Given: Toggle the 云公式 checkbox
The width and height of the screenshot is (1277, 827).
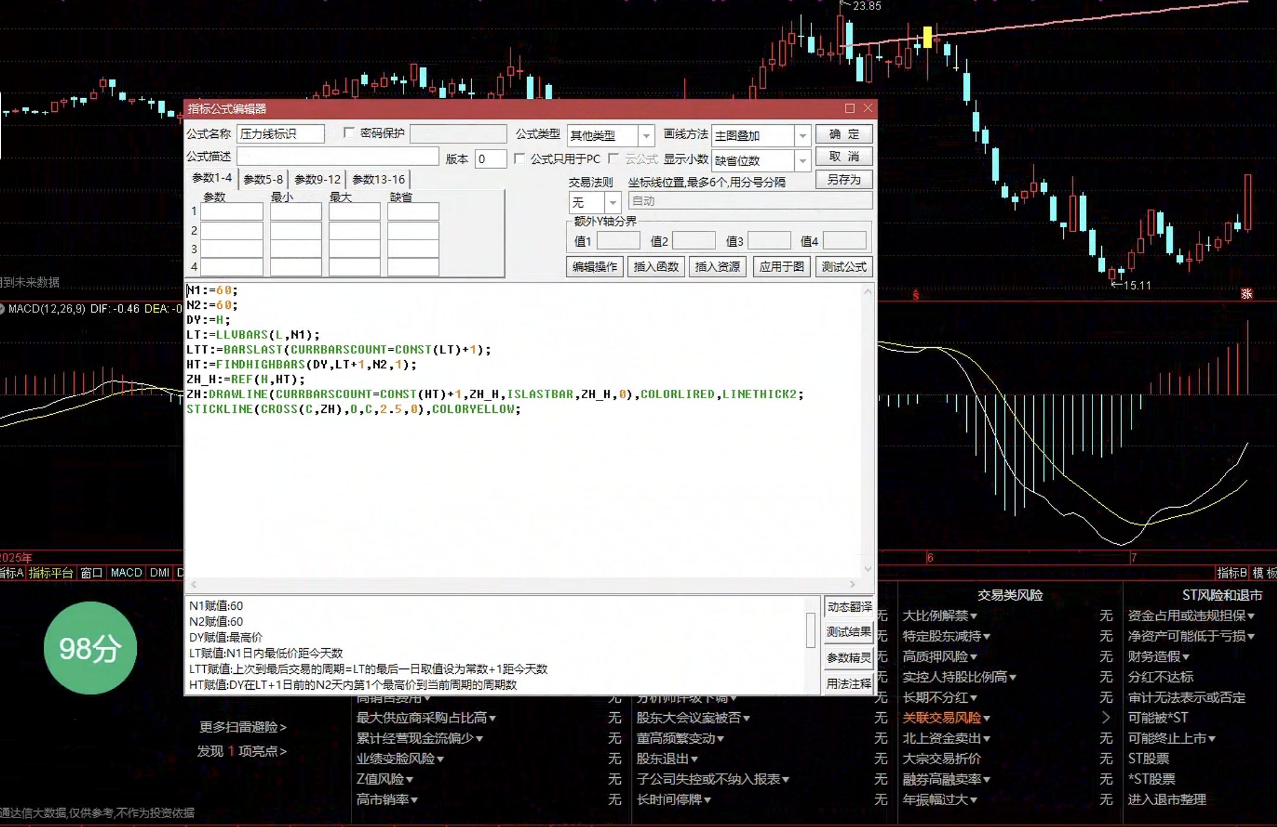Looking at the screenshot, I should click(614, 159).
